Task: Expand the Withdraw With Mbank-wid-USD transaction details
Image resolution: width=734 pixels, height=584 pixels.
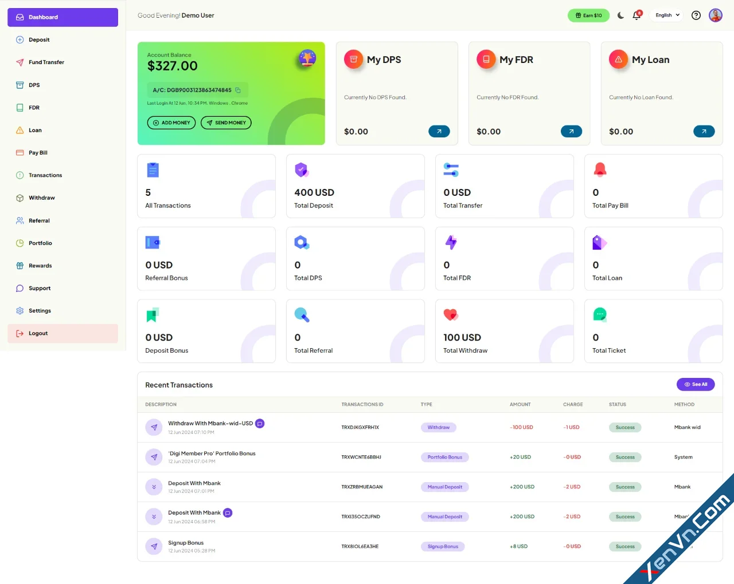Action: [260, 423]
